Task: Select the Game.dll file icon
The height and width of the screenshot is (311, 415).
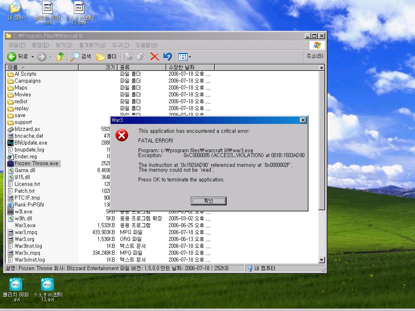Action: coord(10,170)
